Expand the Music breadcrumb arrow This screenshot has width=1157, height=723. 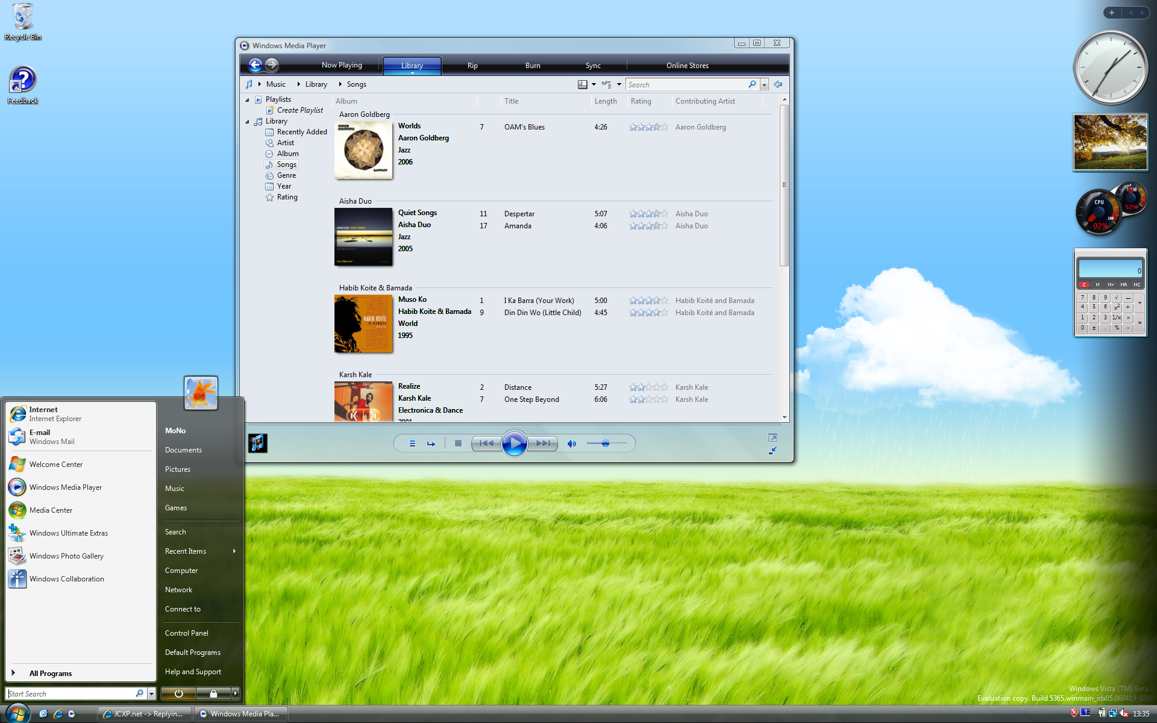260,84
